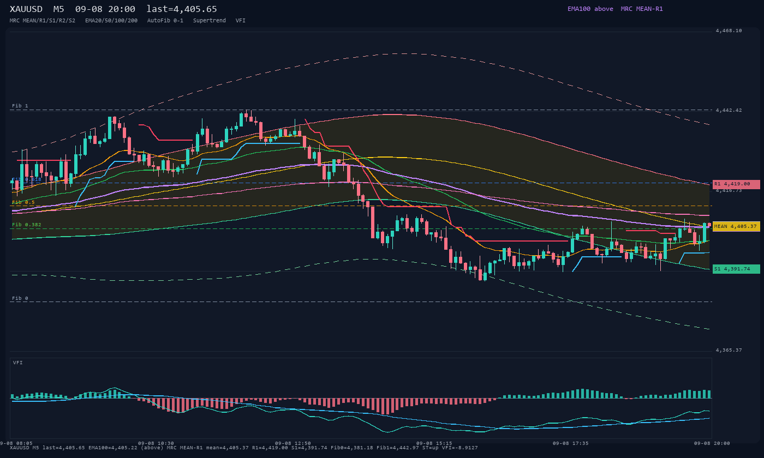Click the XAUUSD symbol in the chart title
Screen dimensions: 764x458
tap(26, 9)
